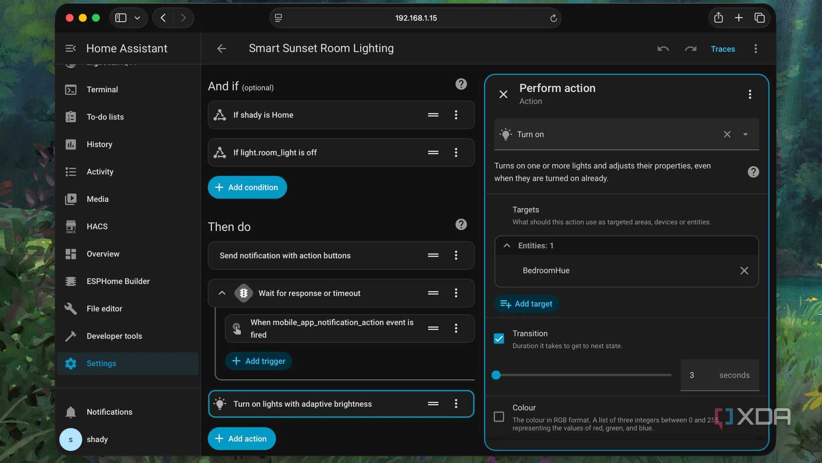The width and height of the screenshot is (822, 463).
Task: Open the Traces link
Action: [x=723, y=49]
